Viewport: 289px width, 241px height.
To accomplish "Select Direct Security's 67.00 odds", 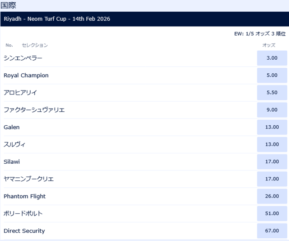I will (x=272, y=231).
